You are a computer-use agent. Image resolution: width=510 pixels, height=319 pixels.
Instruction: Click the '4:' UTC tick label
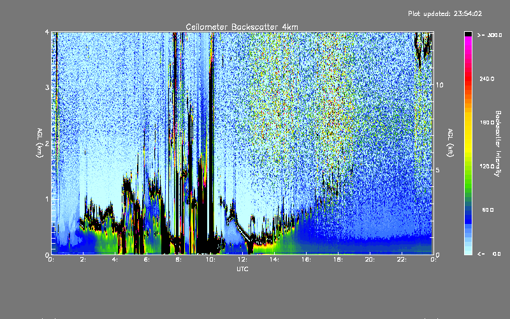[x=115, y=260]
